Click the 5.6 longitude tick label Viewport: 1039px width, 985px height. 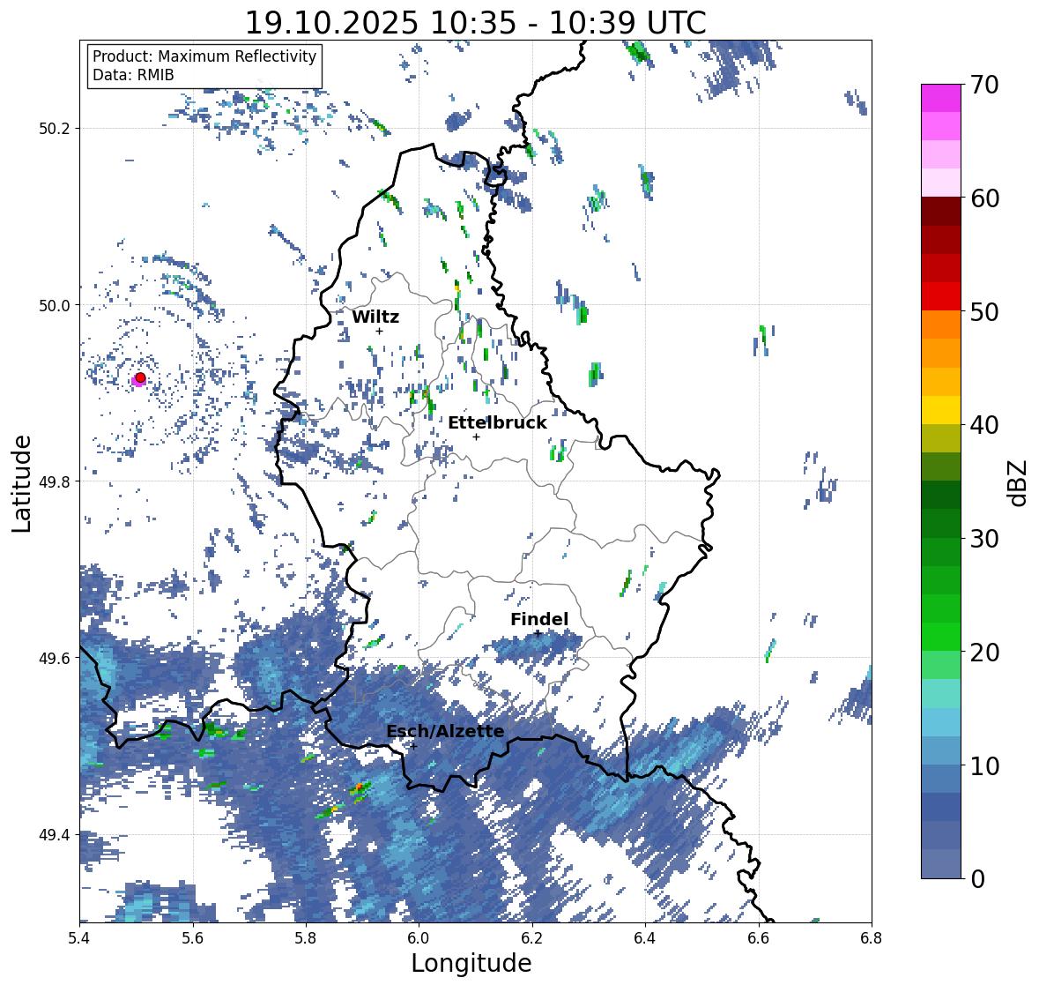click(x=193, y=938)
